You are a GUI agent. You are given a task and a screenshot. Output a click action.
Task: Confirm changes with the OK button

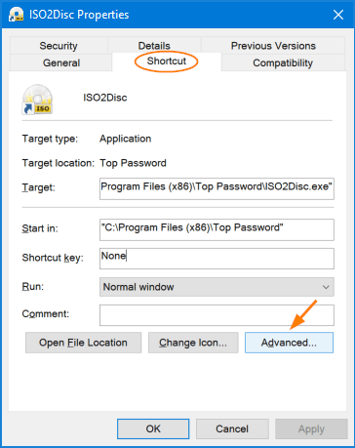click(153, 428)
